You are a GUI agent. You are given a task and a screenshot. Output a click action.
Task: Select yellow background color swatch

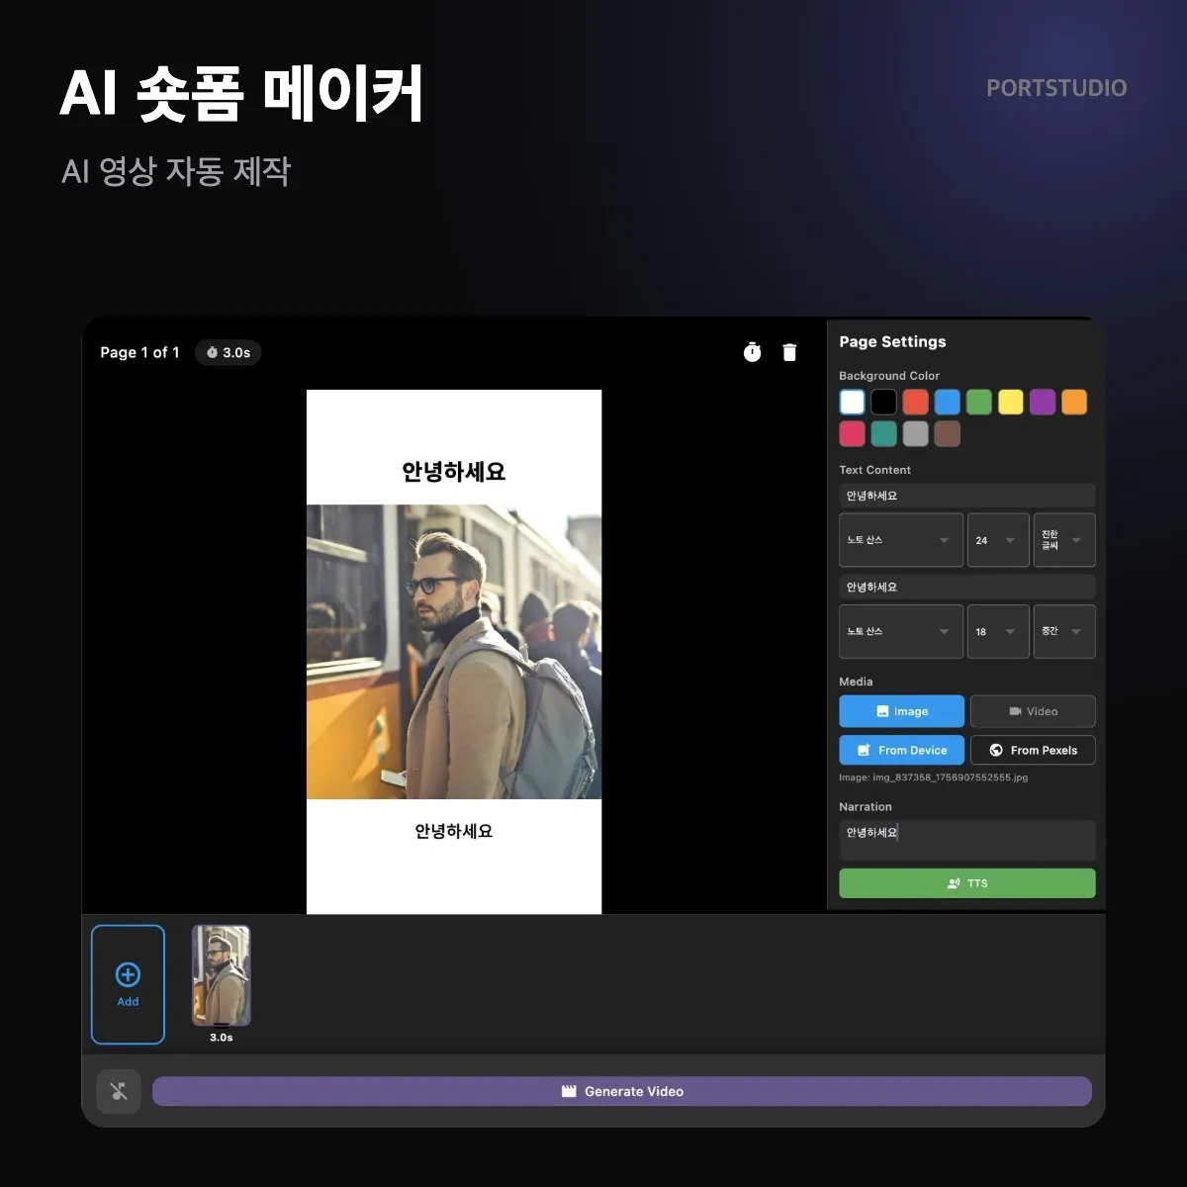[x=1010, y=402]
